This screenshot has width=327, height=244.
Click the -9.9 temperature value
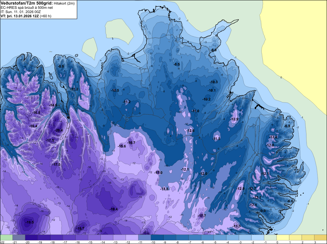(263, 211)
